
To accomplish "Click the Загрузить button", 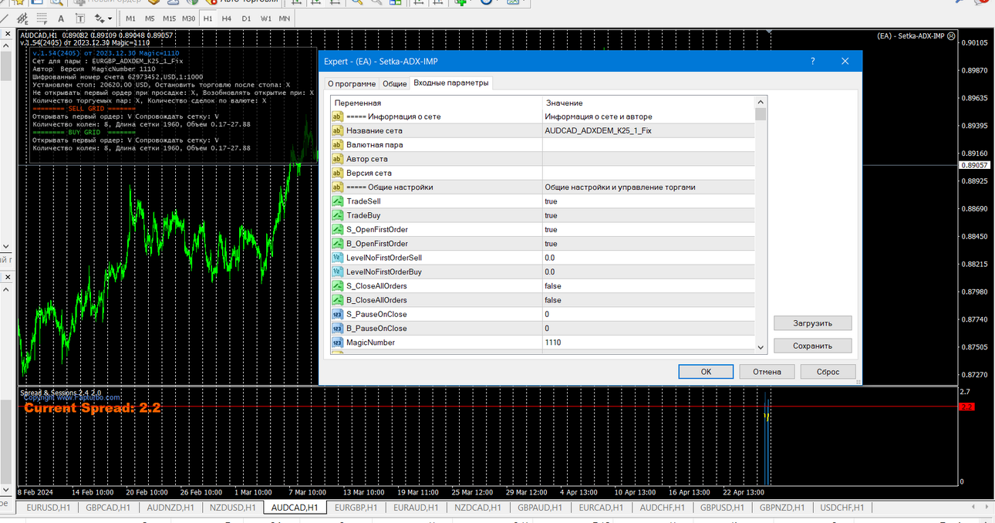I will point(813,323).
